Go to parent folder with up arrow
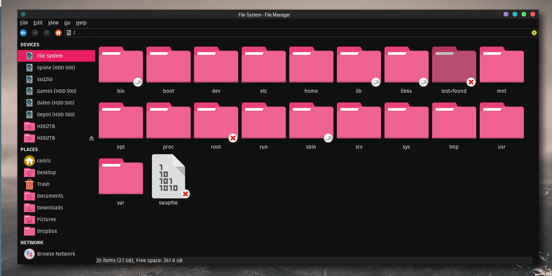 [46, 33]
